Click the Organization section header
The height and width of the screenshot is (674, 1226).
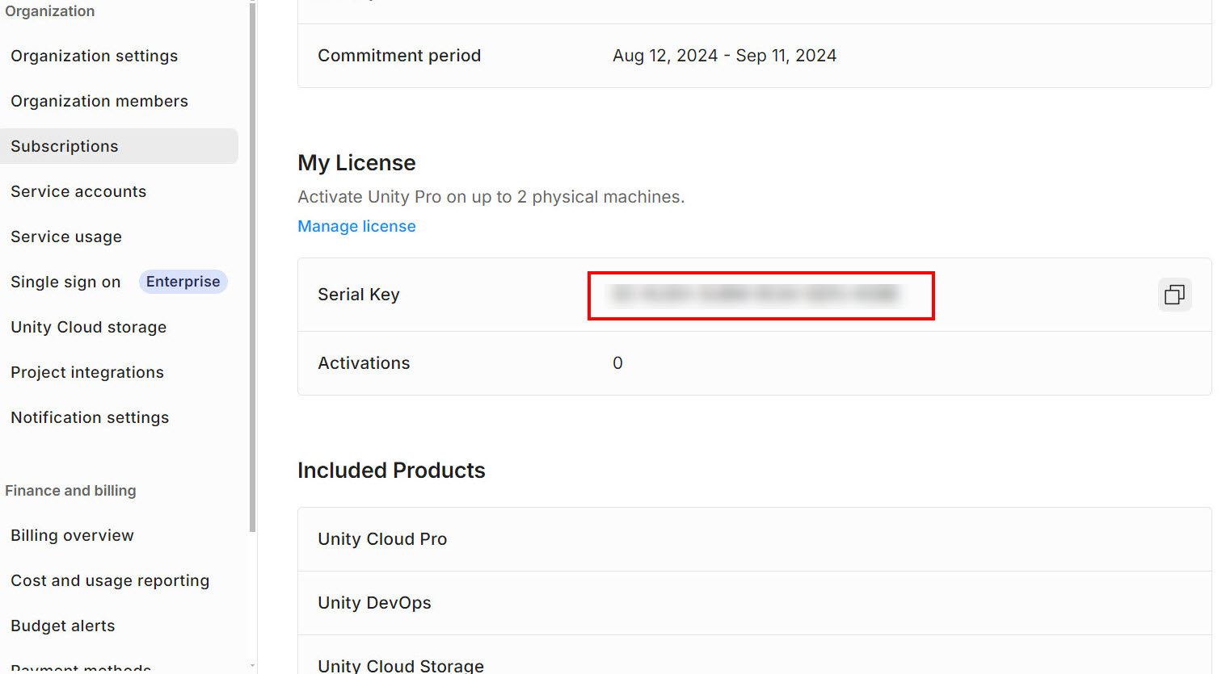point(50,11)
